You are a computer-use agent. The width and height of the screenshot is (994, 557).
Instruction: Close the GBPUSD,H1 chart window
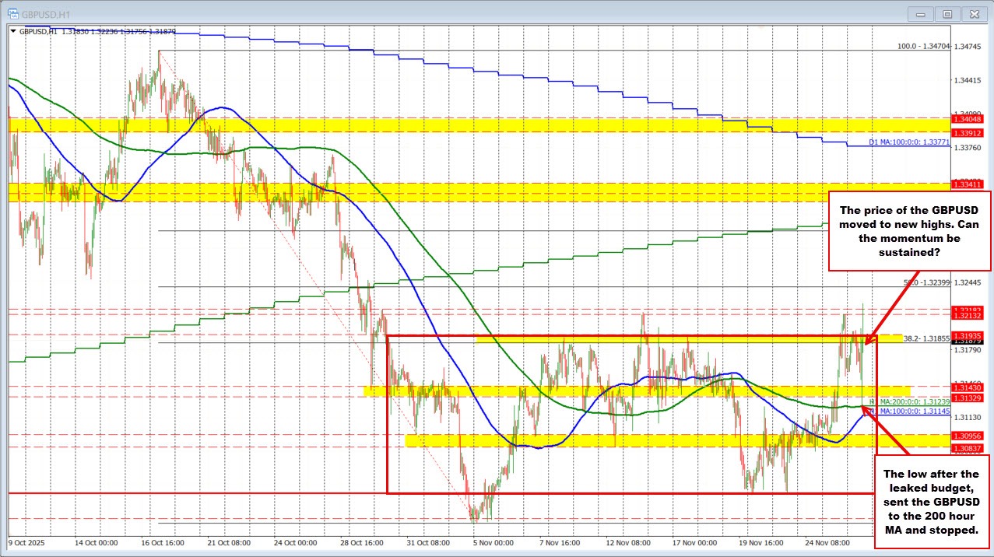974,13
